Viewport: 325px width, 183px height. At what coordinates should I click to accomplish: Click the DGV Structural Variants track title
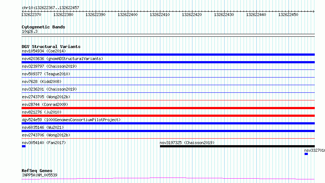point(51,47)
